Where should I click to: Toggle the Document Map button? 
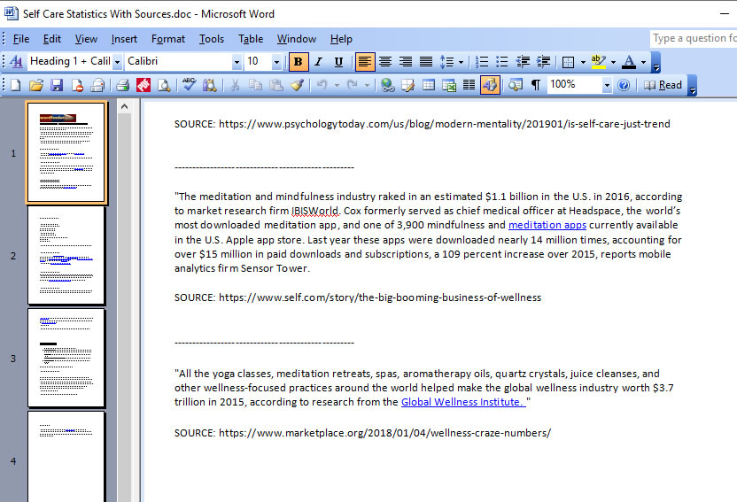pyautogui.click(x=516, y=85)
